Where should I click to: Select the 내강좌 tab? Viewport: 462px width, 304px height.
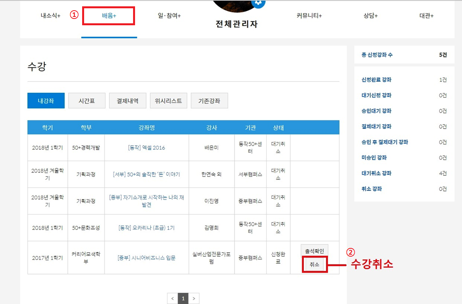pyautogui.click(x=45, y=101)
